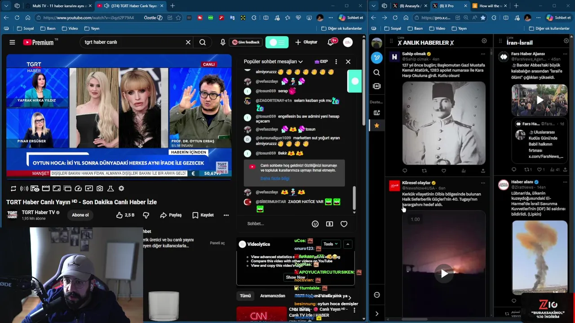
Task: Click the loop icon under the video
Action: point(13,189)
